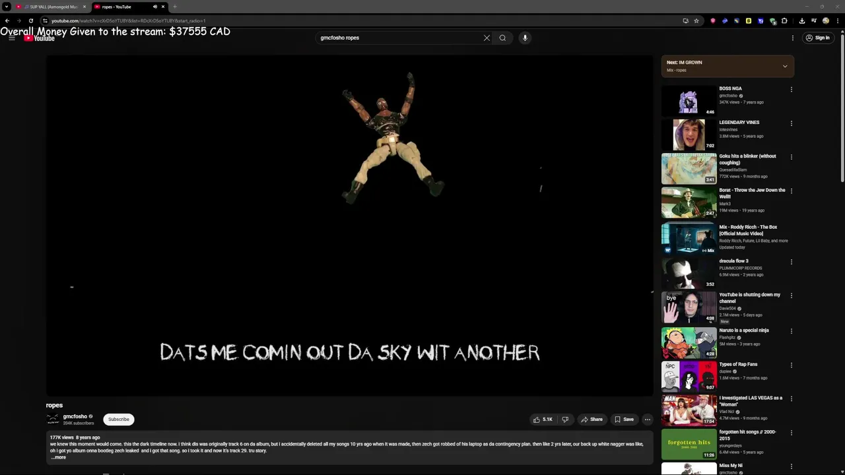Open the pink shield extension
This screenshot has width=845, height=475.
coord(712,20)
